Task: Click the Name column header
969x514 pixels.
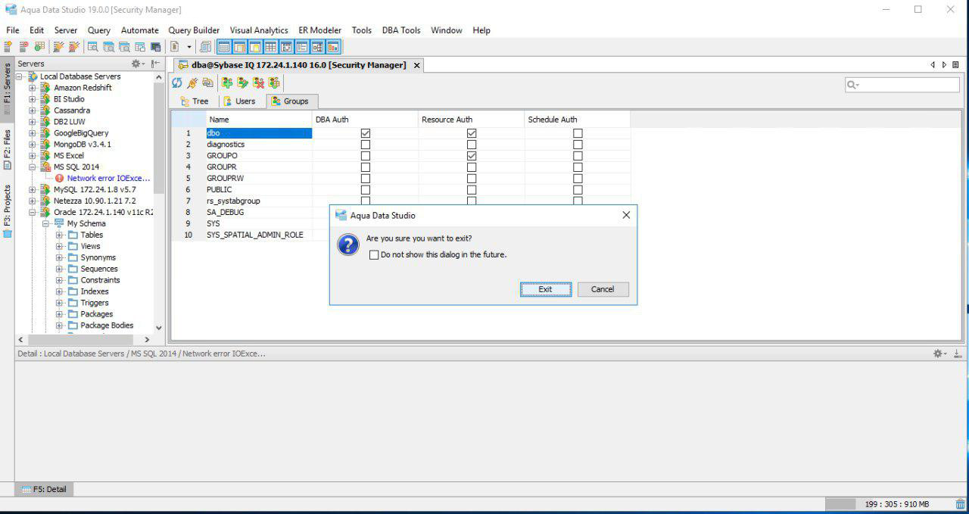Action: click(259, 120)
